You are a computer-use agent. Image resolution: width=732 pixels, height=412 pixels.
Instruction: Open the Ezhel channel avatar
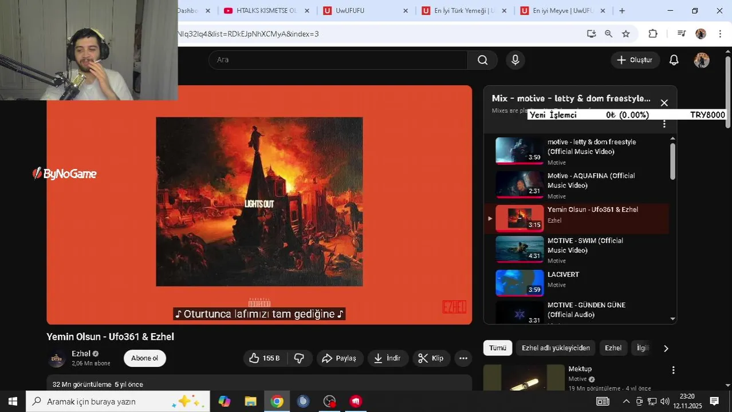(57, 358)
